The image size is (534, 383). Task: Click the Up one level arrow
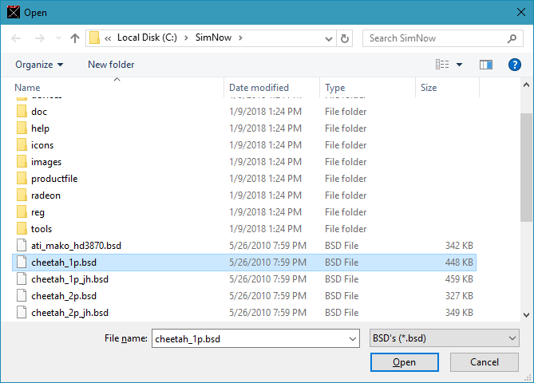coord(75,38)
